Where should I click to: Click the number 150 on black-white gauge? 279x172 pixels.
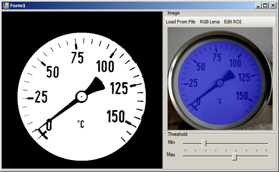(116, 116)
